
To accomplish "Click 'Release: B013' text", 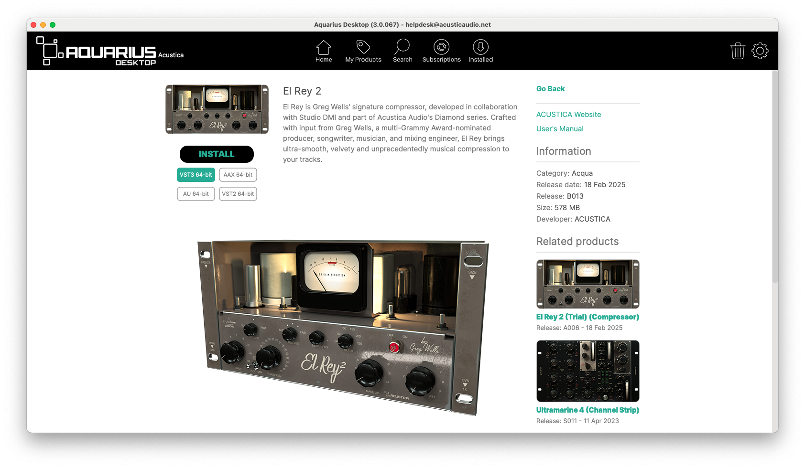I will [x=560, y=196].
